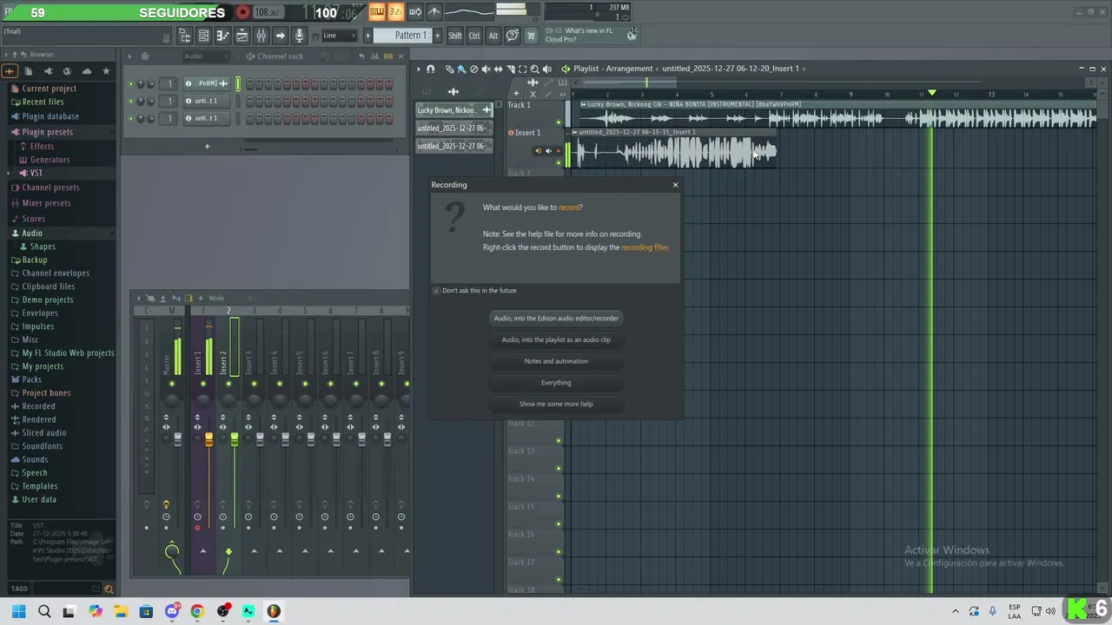This screenshot has width=1112, height=625.
Task: Add a new channel with the plus button
Action: pos(207,146)
